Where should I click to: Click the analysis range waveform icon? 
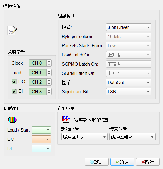66,120
